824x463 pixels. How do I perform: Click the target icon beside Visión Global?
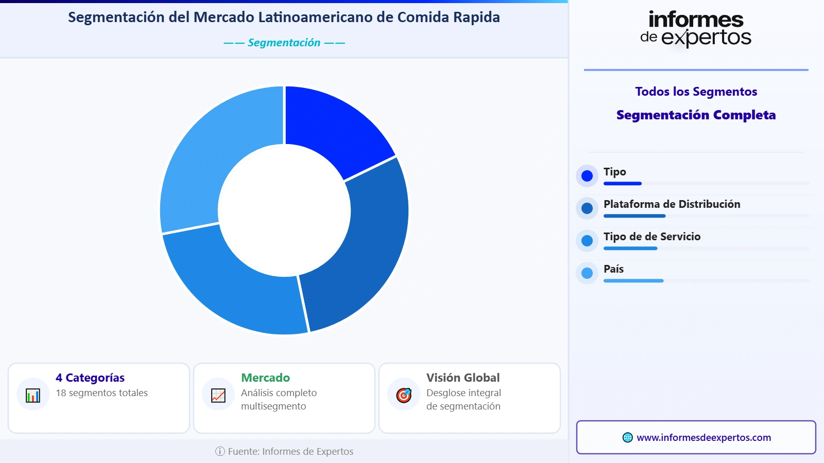tap(404, 395)
